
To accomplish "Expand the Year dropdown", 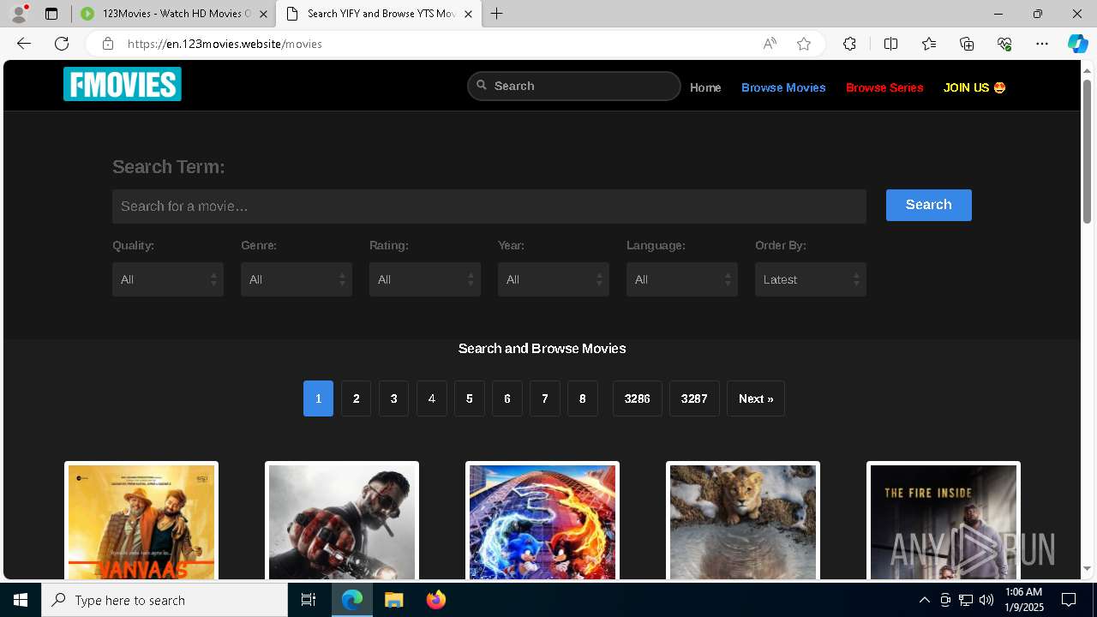I will pos(554,279).
